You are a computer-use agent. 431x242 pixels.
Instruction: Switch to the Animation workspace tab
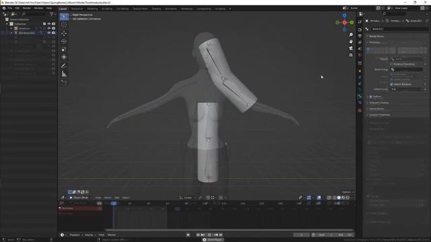tap(171, 9)
